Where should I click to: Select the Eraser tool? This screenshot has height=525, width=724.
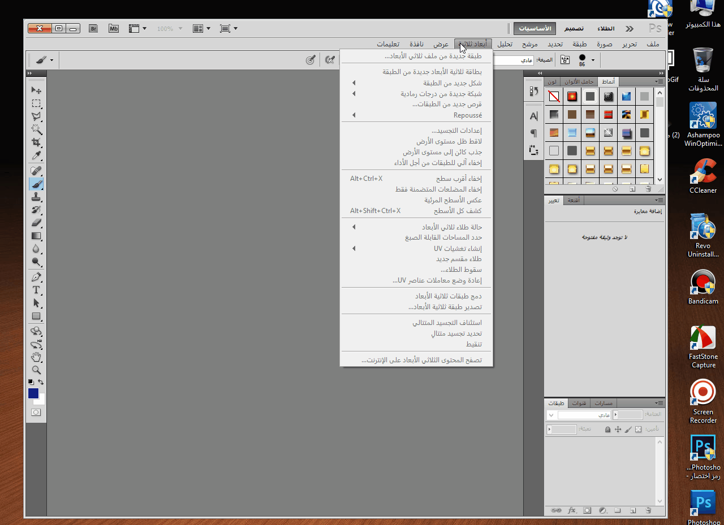[36, 223]
